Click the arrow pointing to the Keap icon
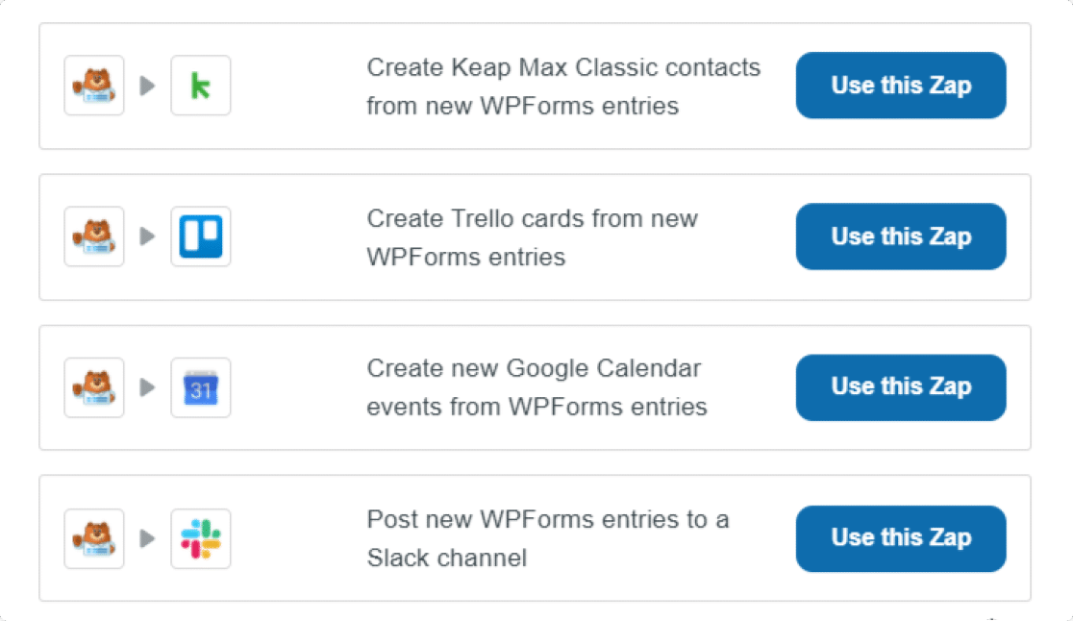 147,87
